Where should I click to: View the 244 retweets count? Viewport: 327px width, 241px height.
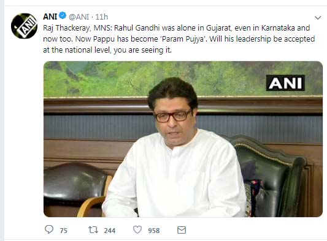click(110, 231)
